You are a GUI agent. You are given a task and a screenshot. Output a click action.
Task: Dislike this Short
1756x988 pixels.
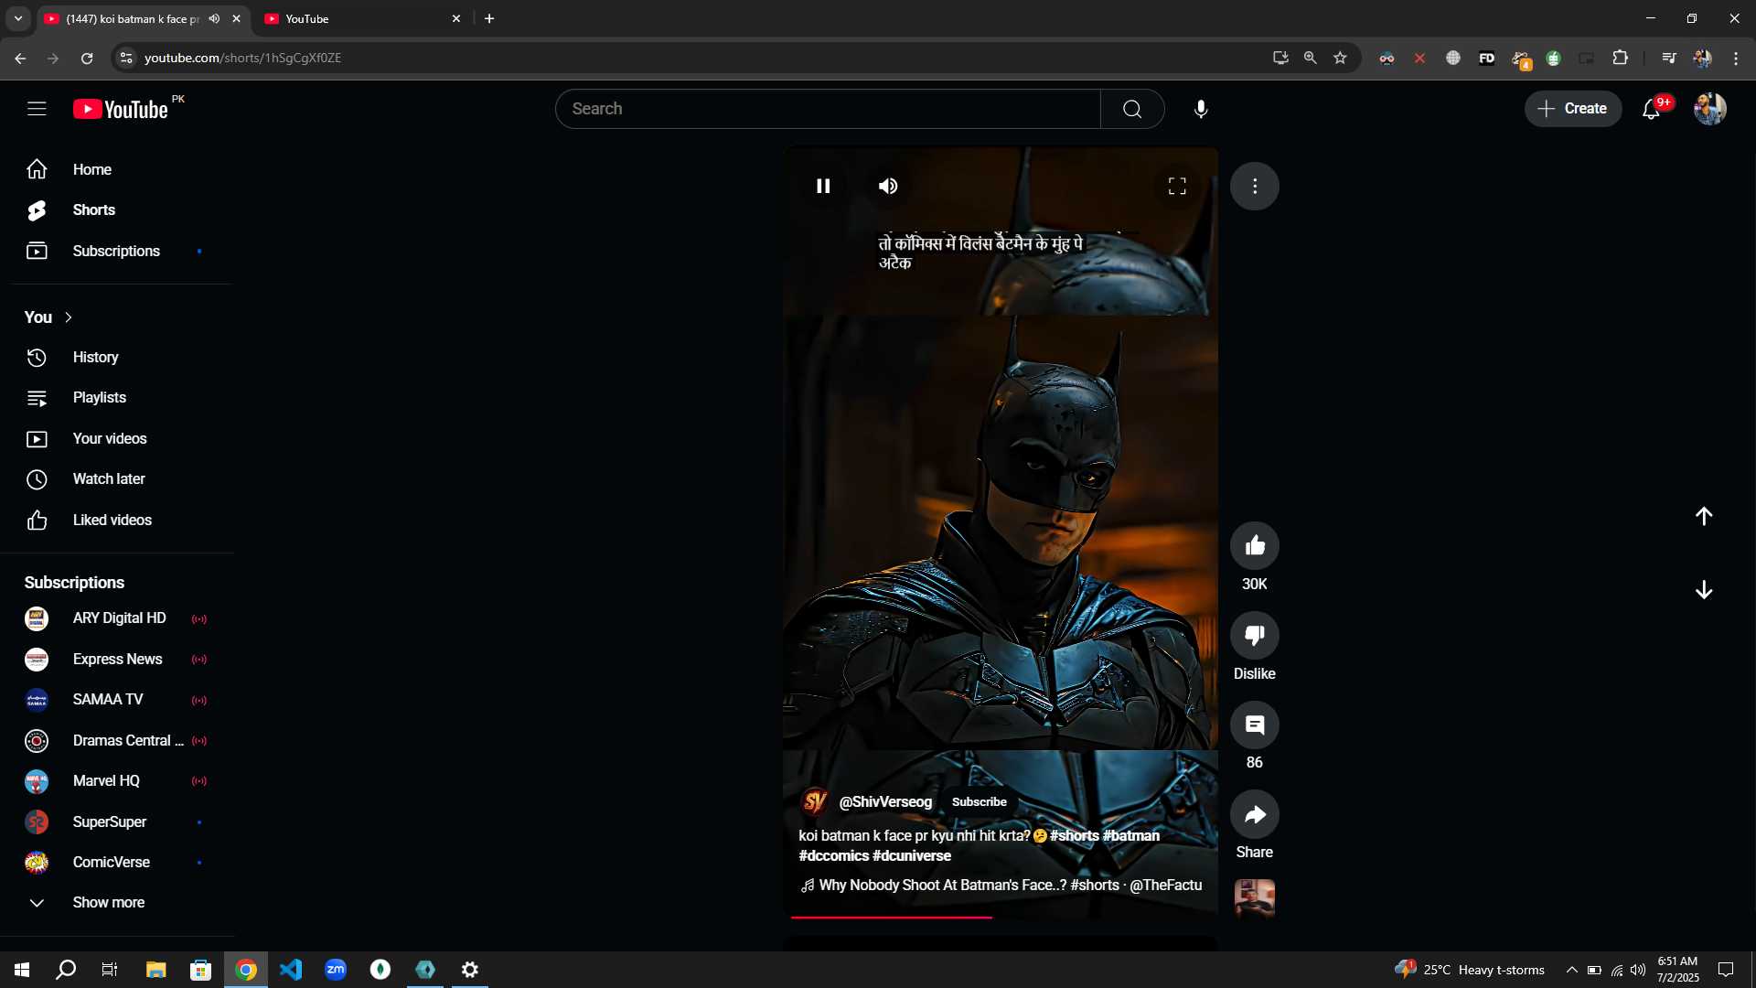[1254, 635]
